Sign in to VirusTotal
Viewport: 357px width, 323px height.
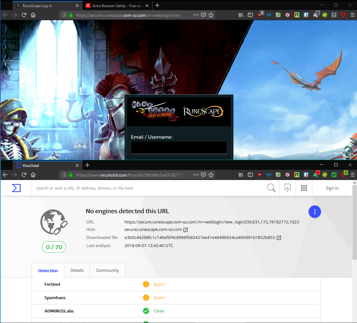coord(332,188)
